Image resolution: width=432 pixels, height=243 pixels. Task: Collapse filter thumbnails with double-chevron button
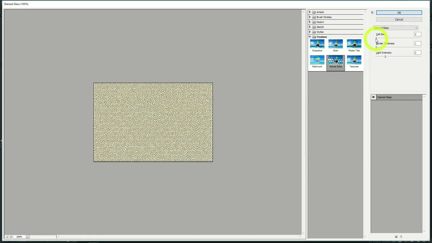pos(372,12)
